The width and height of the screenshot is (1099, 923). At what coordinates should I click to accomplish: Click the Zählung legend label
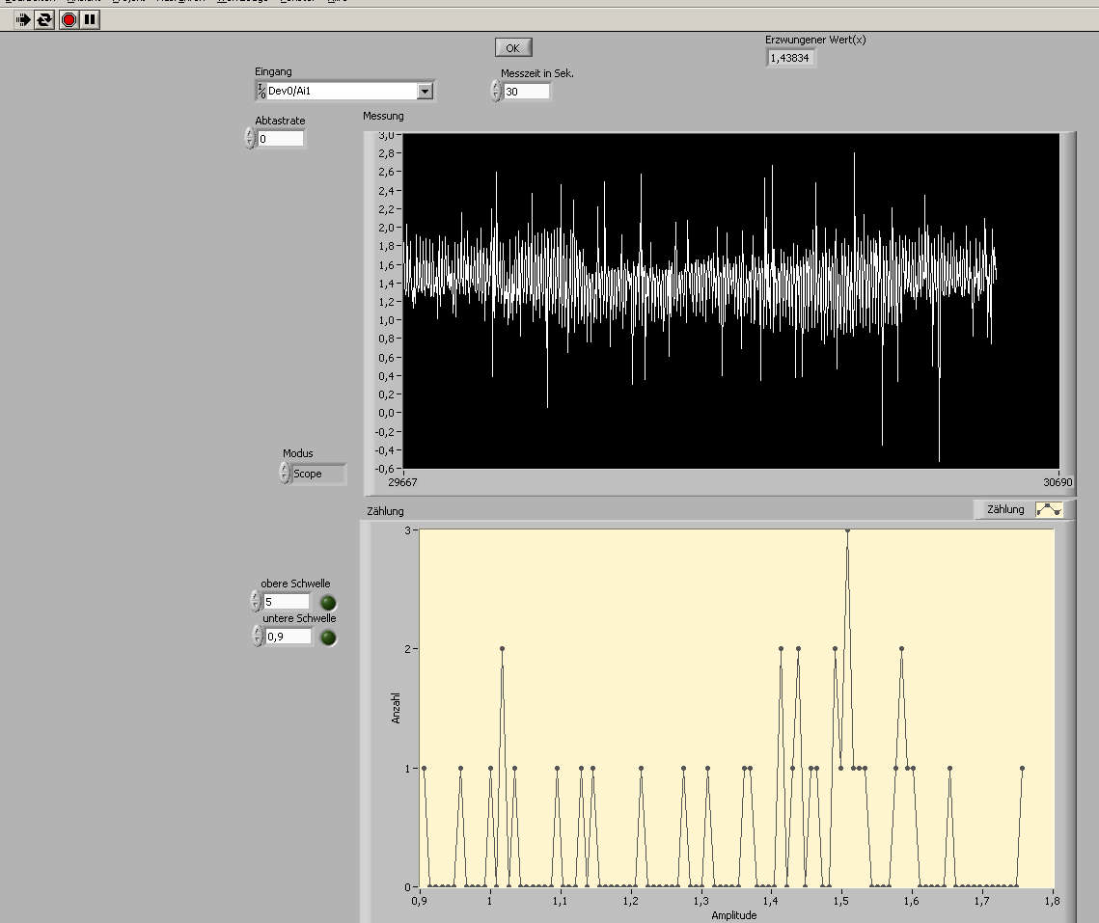pos(1005,509)
